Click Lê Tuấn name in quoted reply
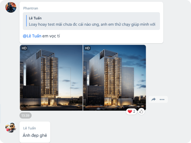Viewport: 191px width, 143px height. 35,18
